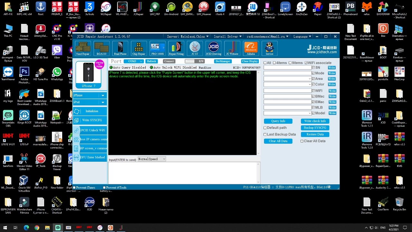Screen dimensions: 412x232
Task: Select PCIE Unlock WiFi function
Action: [x=90, y=130]
